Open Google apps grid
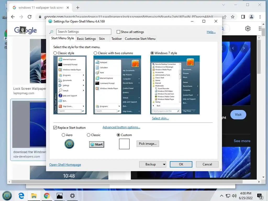 click(260, 28)
